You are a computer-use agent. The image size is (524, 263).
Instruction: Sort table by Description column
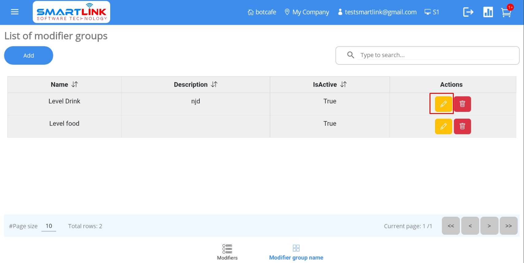(214, 84)
